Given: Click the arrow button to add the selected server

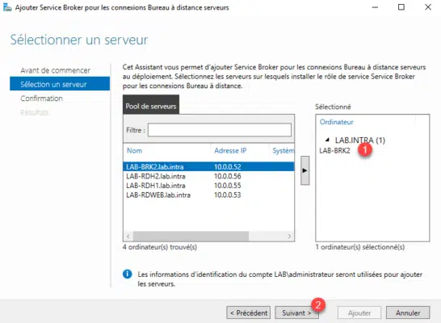Looking at the screenshot, I should [x=304, y=170].
